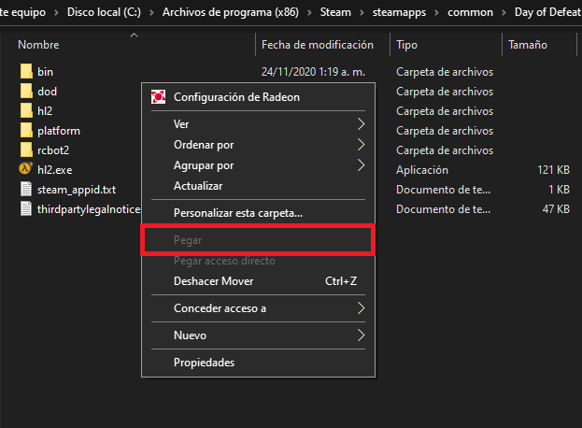Click Personalizar esta carpeta option
The width and height of the screenshot is (582, 428).
pyautogui.click(x=237, y=213)
